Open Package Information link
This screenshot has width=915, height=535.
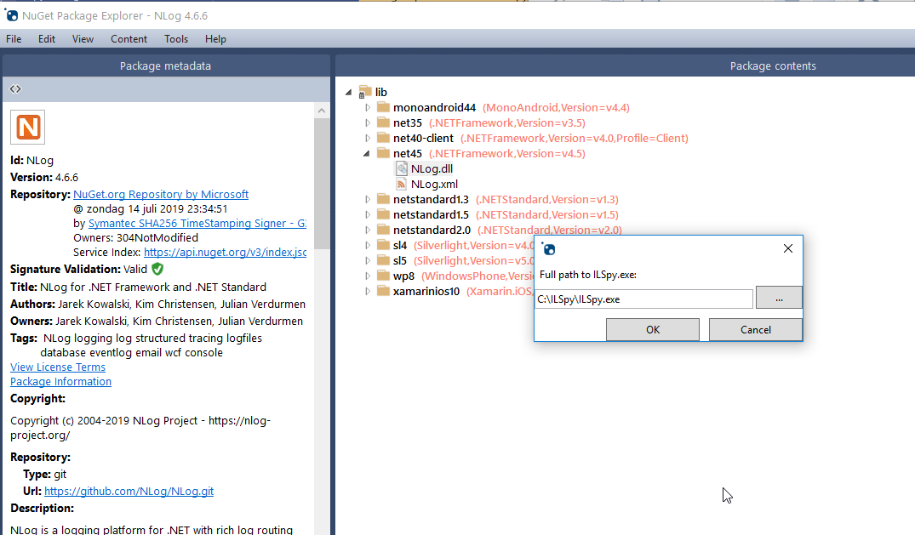point(60,382)
